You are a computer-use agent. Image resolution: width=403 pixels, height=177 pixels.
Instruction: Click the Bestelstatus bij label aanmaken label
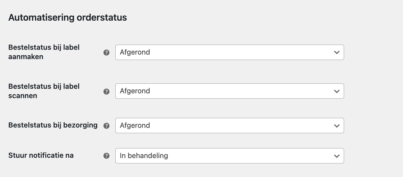[44, 52]
